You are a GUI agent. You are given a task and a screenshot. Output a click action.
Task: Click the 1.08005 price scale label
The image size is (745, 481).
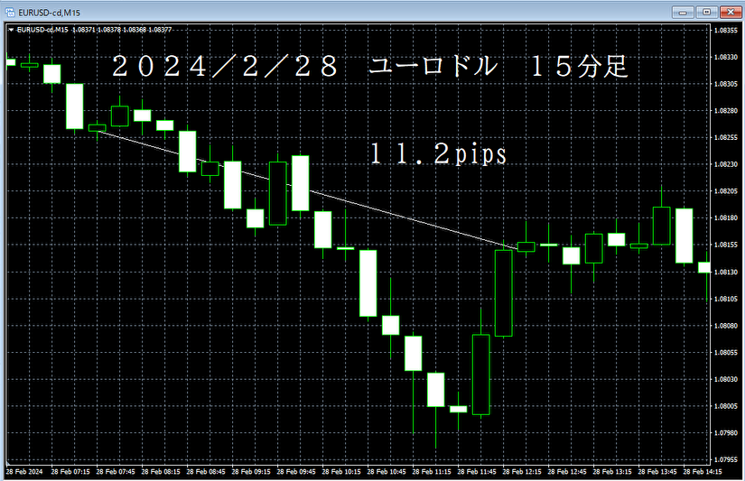(x=726, y=406)
